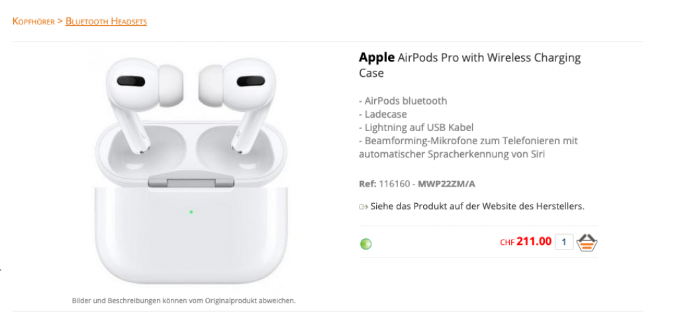This screenshot has width=678, height=313.
Task: Click the green LED on the charging case
Action: [x=191, y=212]
